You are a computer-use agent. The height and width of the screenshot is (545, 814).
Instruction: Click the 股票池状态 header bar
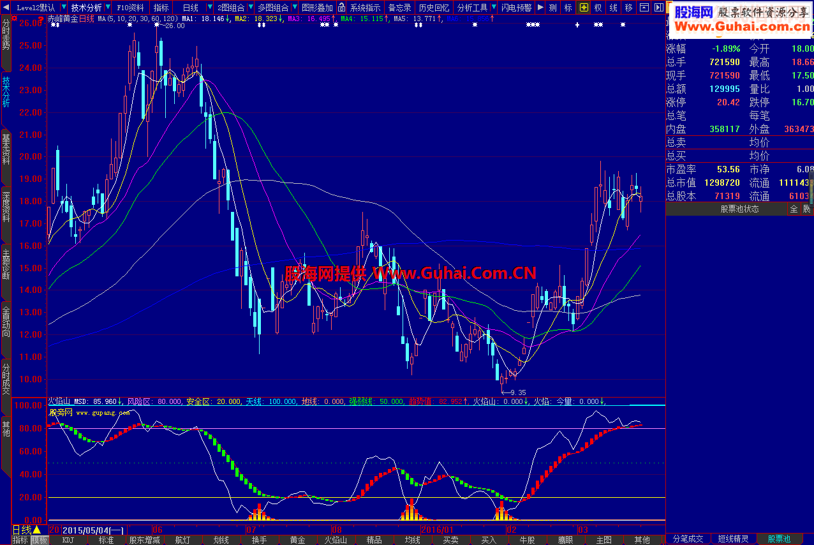(727, 209)
